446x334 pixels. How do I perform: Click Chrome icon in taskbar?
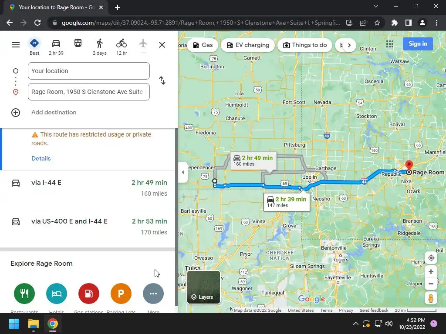click(x=53, y=324)
